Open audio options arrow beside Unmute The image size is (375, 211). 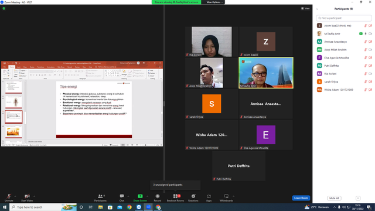coord(15,196)
